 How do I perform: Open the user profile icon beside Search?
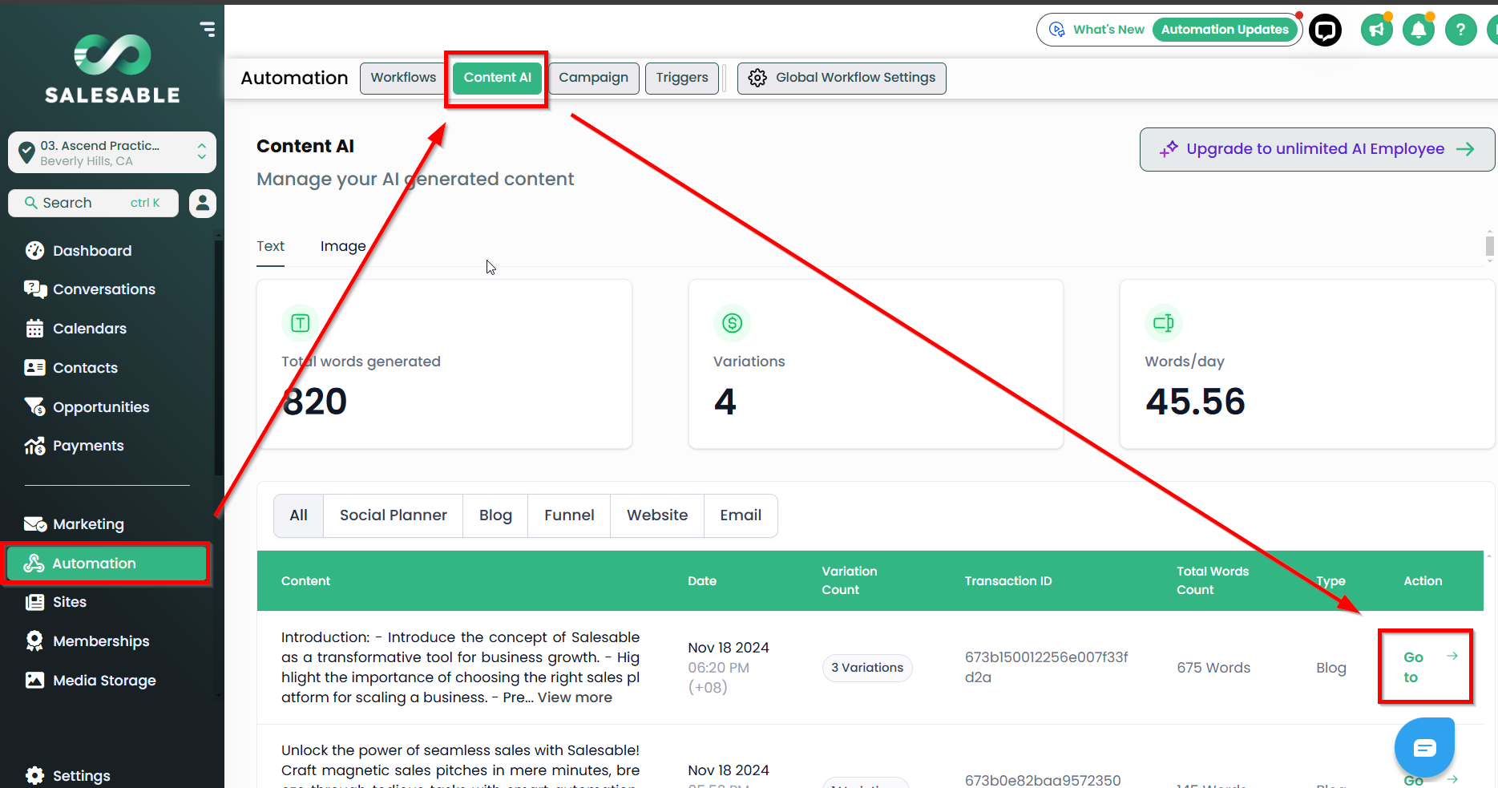(203, 203)
